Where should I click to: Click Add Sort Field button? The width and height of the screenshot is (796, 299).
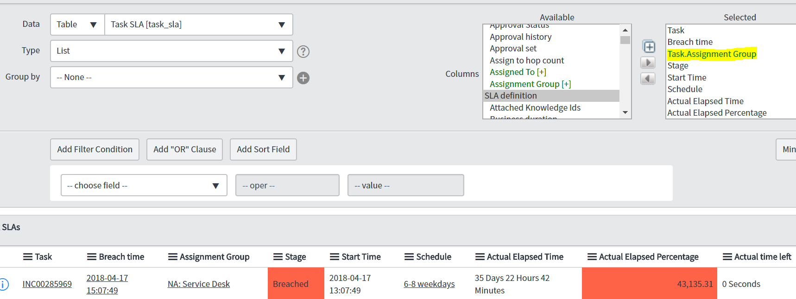coord(263,149)
